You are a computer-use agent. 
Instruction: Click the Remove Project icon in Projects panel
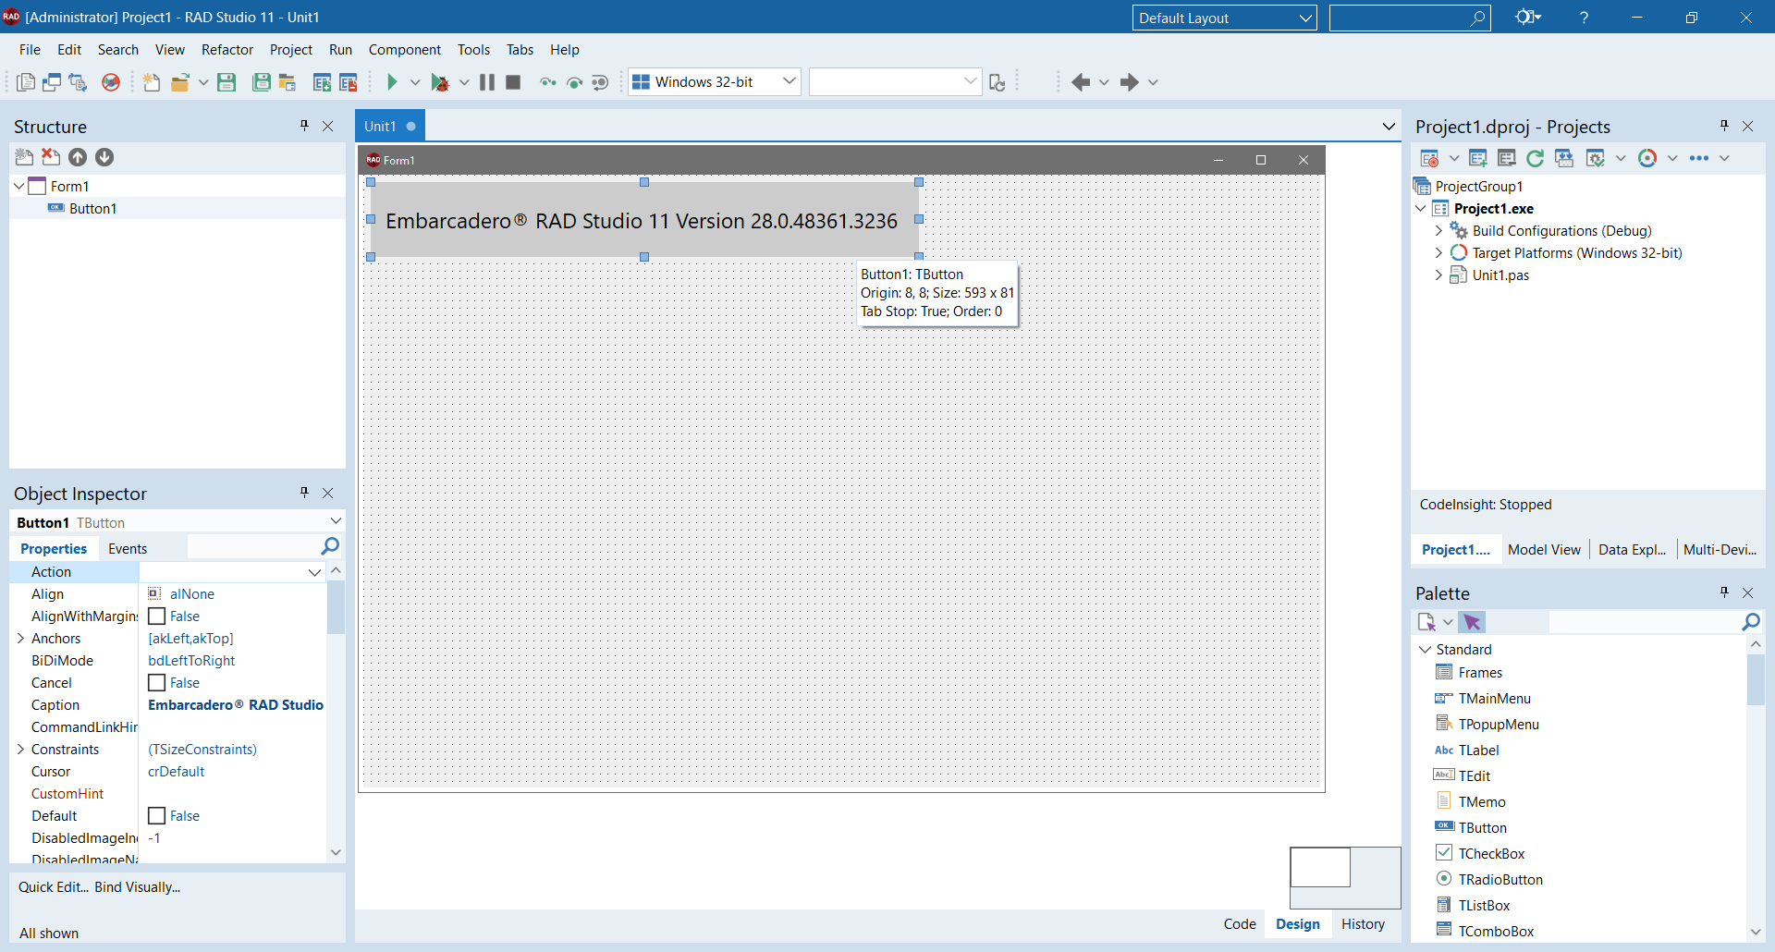coord(1506,158)
